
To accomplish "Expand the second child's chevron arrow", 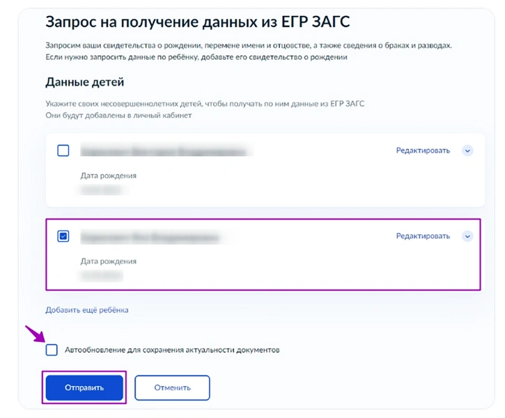I will coord(467,236).
